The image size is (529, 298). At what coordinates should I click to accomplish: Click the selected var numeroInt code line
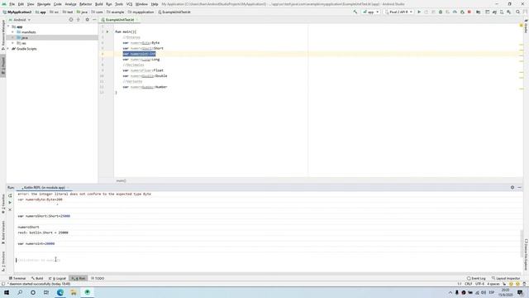tap(139, 54)
